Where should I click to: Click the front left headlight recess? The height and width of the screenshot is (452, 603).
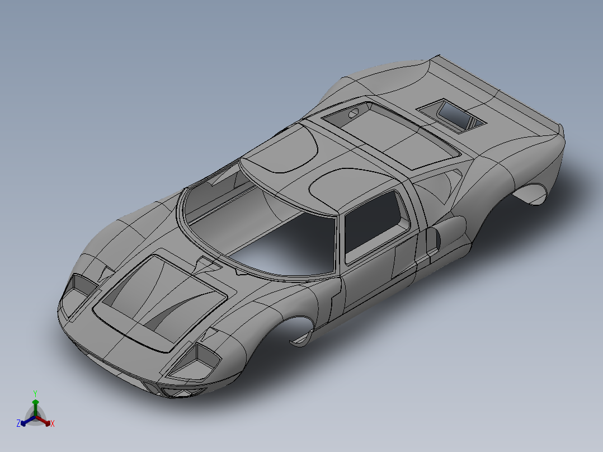[84, 285]
